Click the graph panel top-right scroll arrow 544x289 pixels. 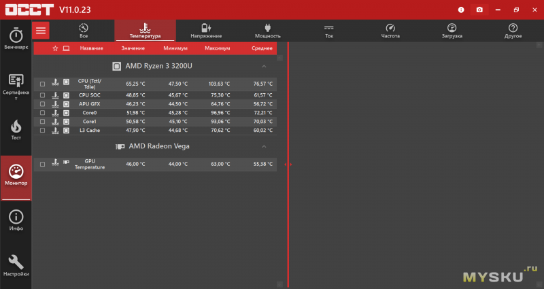pyautogui.click(x=539, y=45)
